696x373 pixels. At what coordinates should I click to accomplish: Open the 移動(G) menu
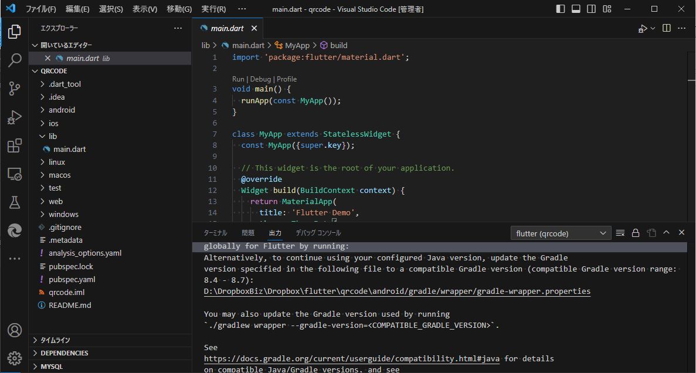click(179, 9)
